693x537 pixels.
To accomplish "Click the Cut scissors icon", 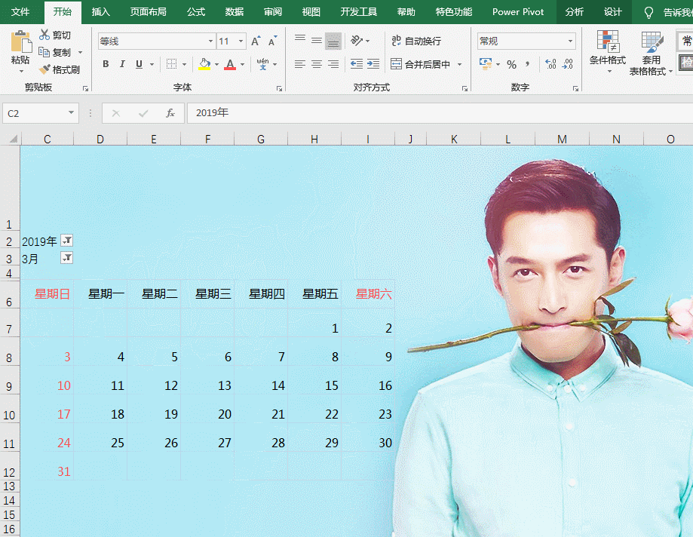I will [x=44, y=35].
